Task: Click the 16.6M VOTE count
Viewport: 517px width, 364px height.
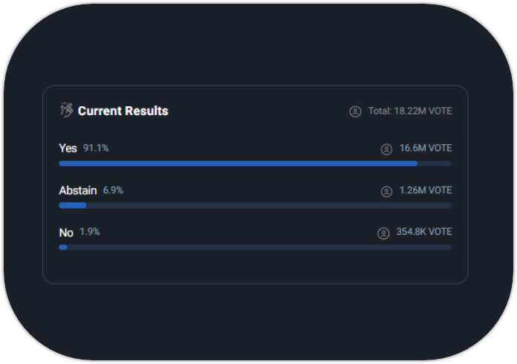Action: 425,149
